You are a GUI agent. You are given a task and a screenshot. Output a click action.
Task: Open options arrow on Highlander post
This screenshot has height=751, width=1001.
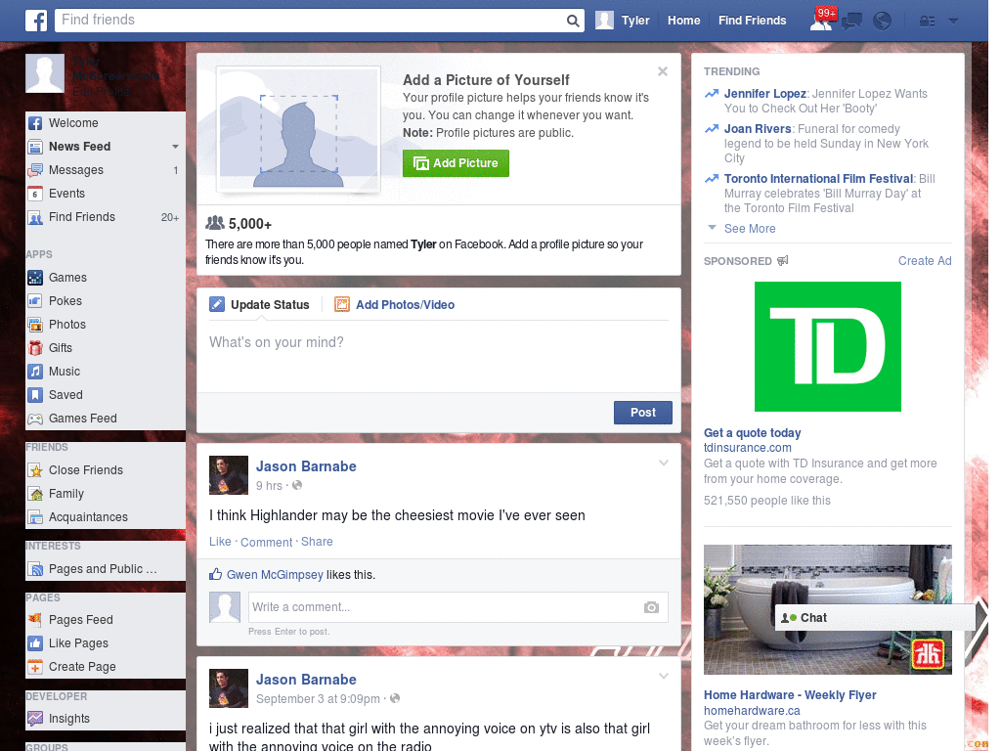pos(664,463)
